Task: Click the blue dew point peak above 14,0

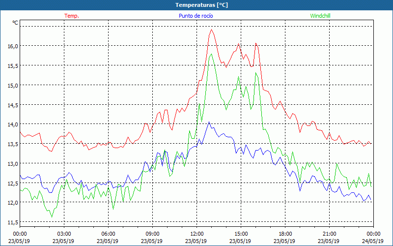Action: tap(209, 122)
